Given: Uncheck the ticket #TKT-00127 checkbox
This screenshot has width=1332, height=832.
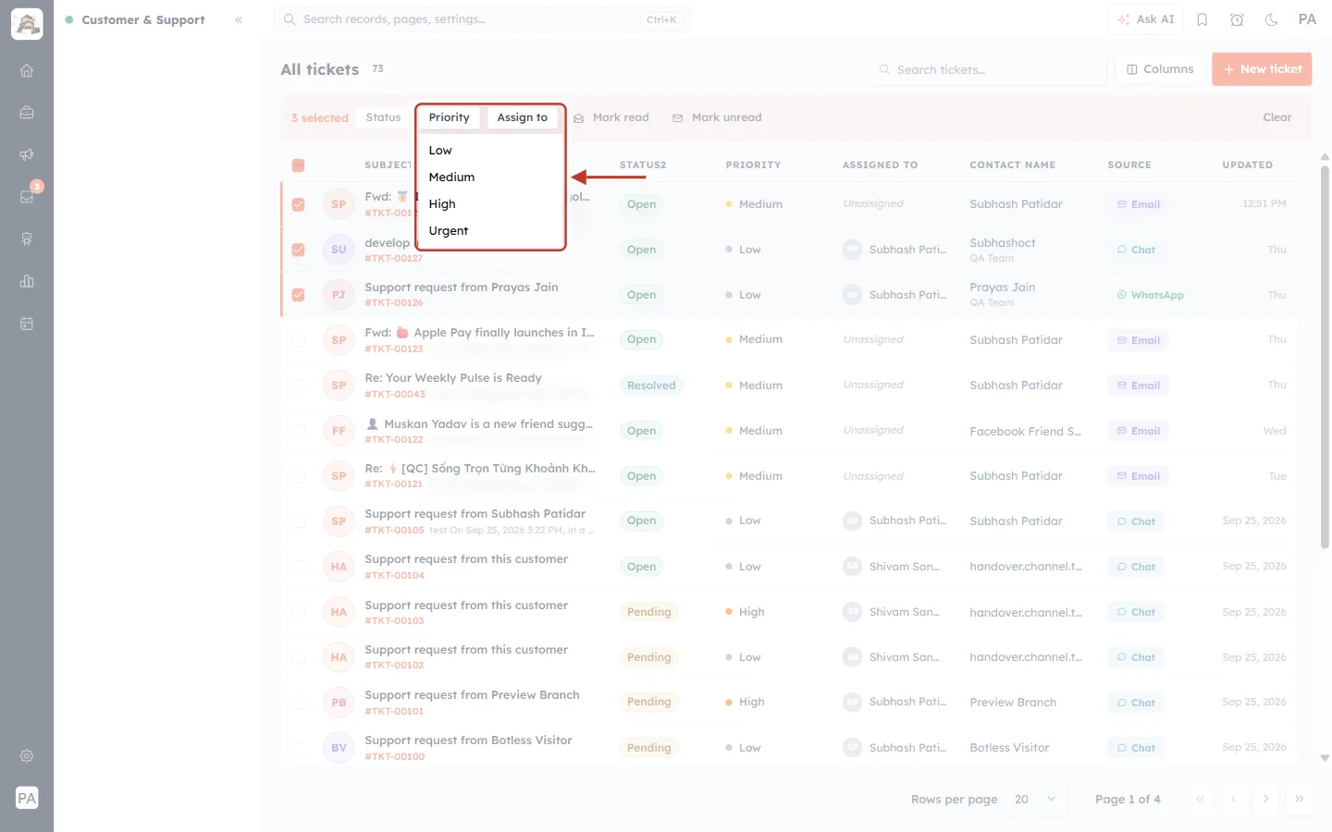Looking at the screenshot, I should click(298, 250).
